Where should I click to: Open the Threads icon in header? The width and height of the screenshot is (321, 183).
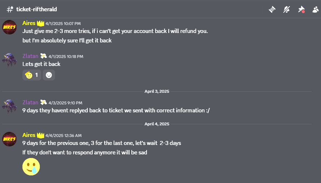pyautogui.click(x=272, y=9)
